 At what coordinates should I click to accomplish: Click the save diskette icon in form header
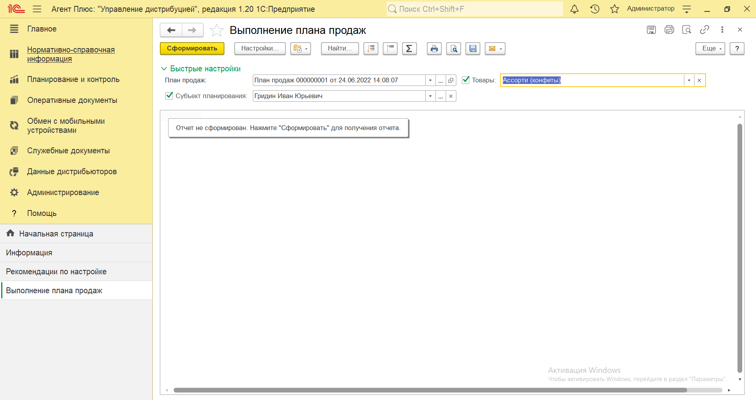click(x=651, y=30)
